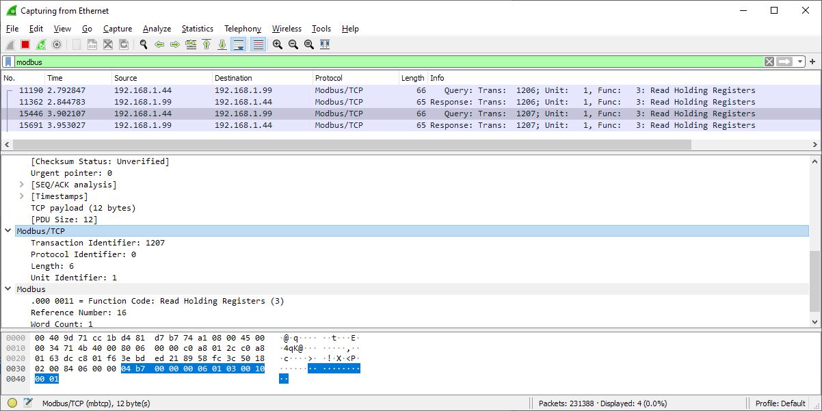Click the Find Packet magnifier icon
The image size is (822, 411).
pyautogui.click(x=144, y=44)
